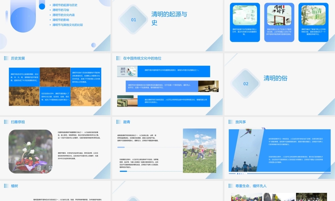Image resolution: width=335 pixels, height=201 pixels.
Task: Click the bottom-right ancient painting in 历史发展
Action: coord(86,96)
